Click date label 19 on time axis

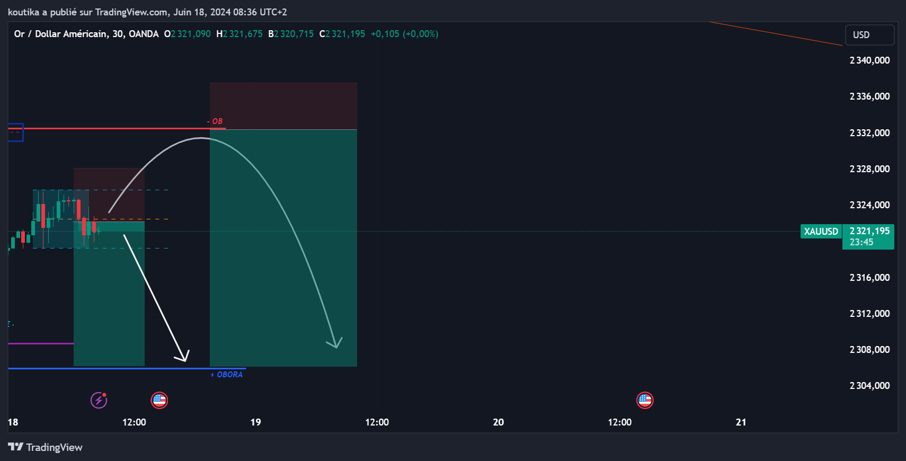pyautogui.click(x=255, y=422)
